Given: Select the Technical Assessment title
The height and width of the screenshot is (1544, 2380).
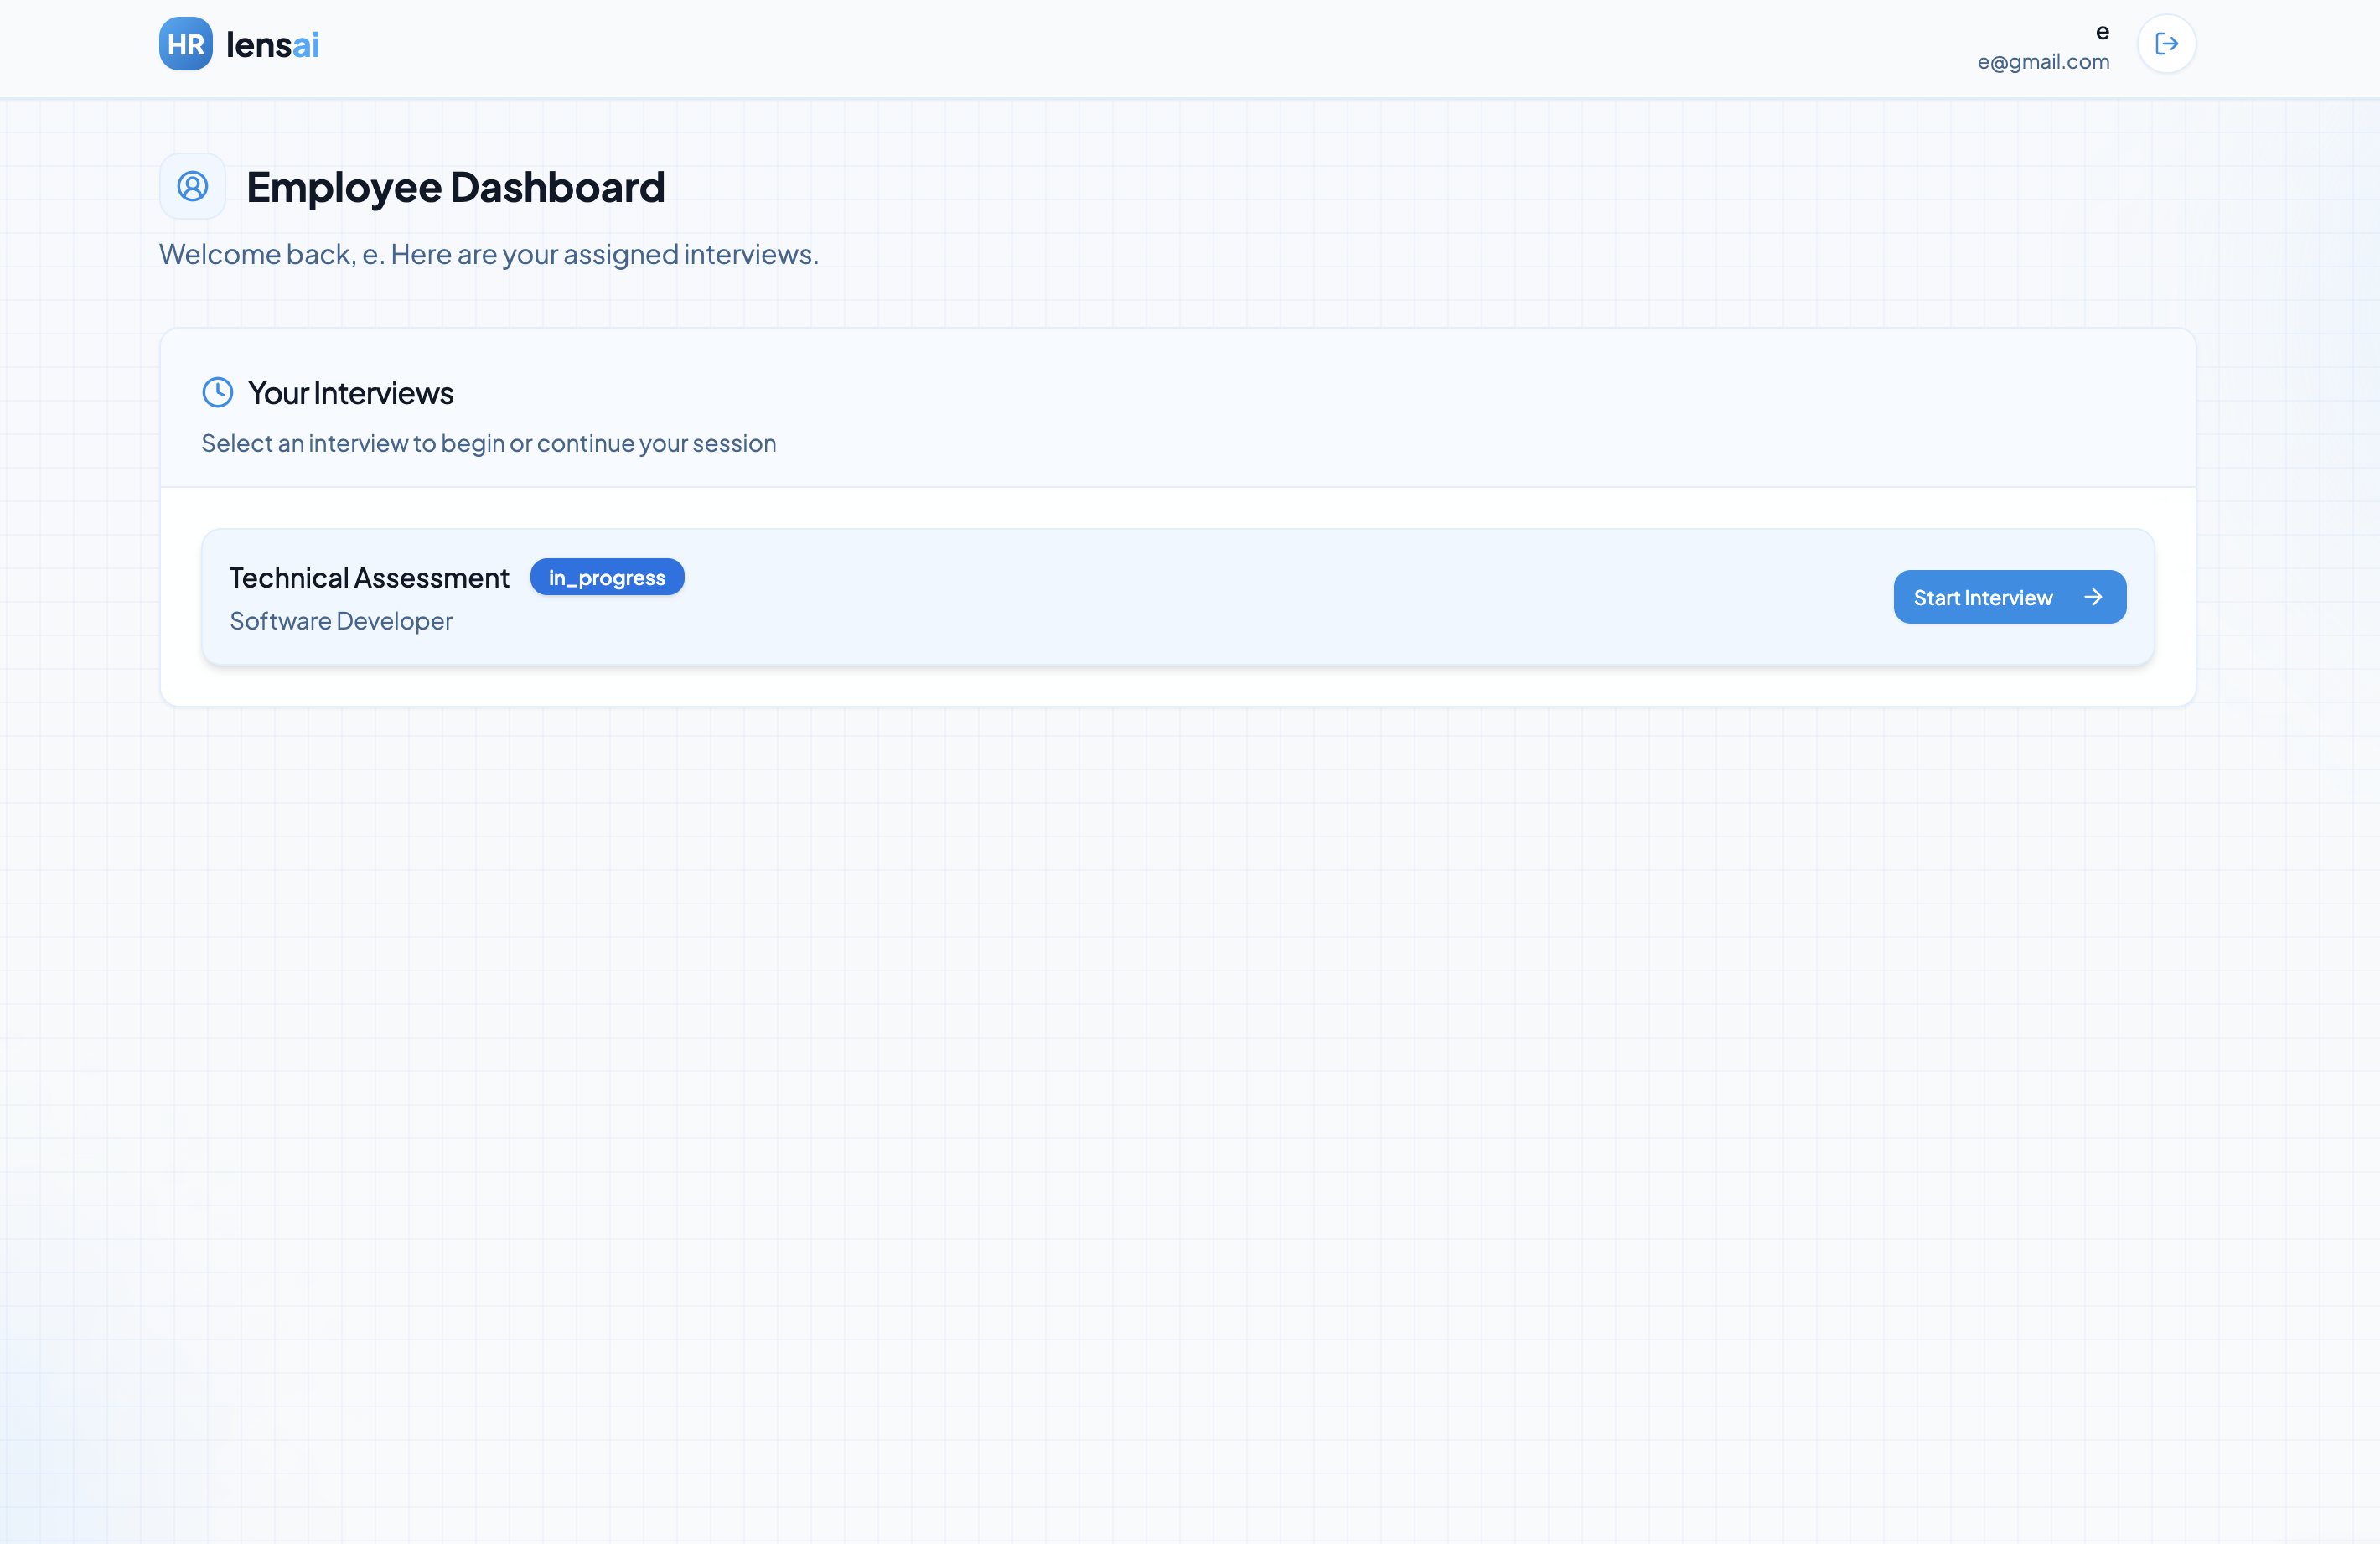Looking at the screenshot, I should pyautogui.click(x=369, y=577).
